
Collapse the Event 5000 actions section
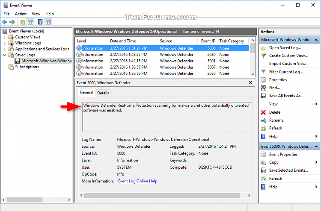316,147
